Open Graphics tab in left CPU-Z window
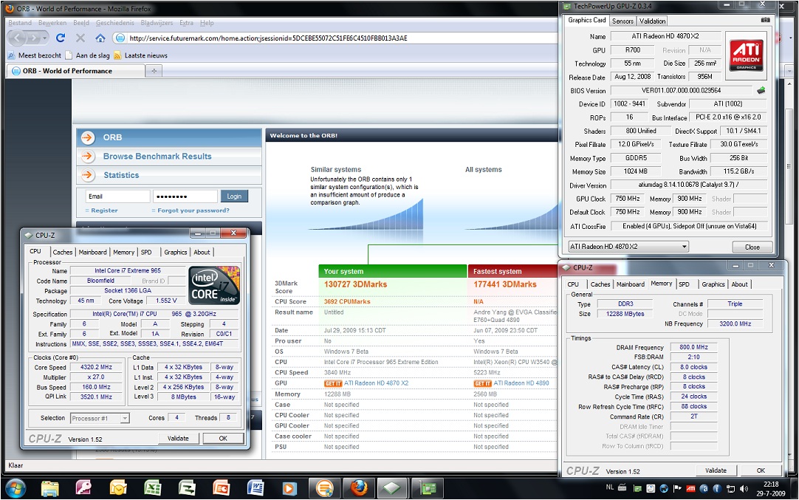The width and height of the screenshot is (799, 500). pyautogui.click(x=175, y=252)
